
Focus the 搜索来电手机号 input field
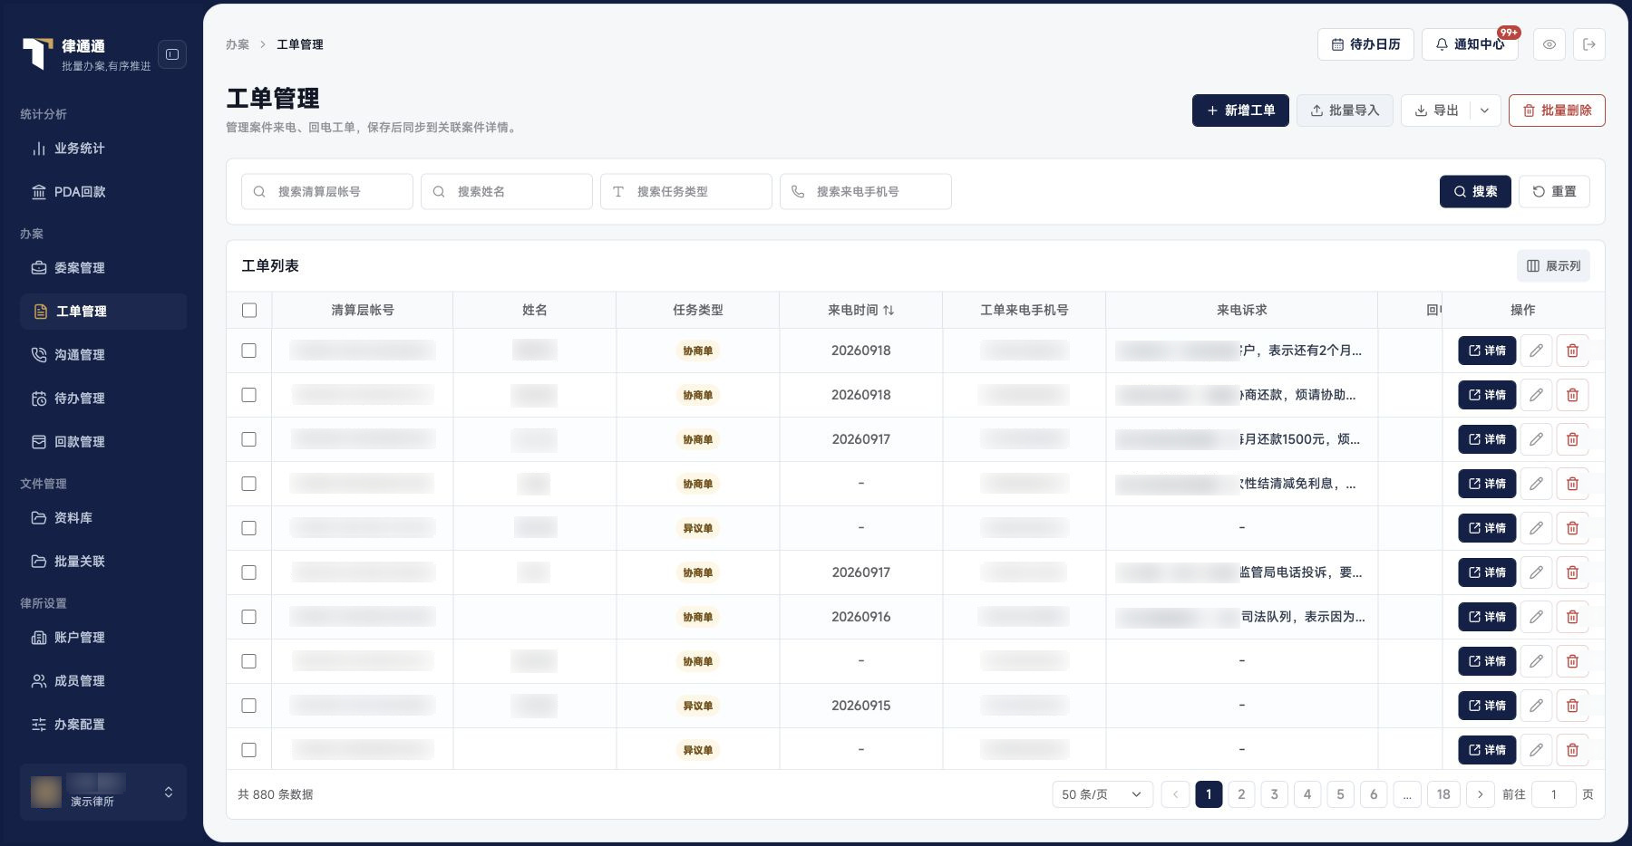click(866, 192)
